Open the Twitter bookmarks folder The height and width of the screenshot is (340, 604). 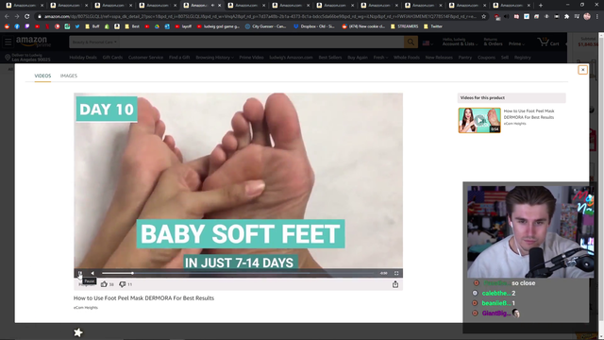(x=433, y=26)
